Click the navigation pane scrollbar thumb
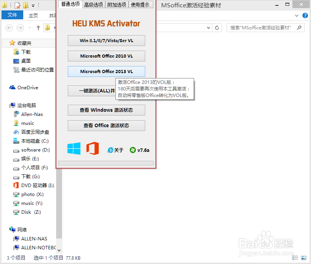 pyautogui.click(x=59, y=203)
